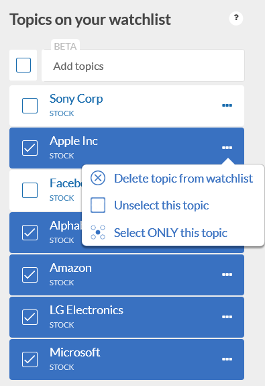Image resolution: width=265 pixels, height=386 pixels.
Task: Choose Unselect this topic menu entry
Action: click(162, 205)
